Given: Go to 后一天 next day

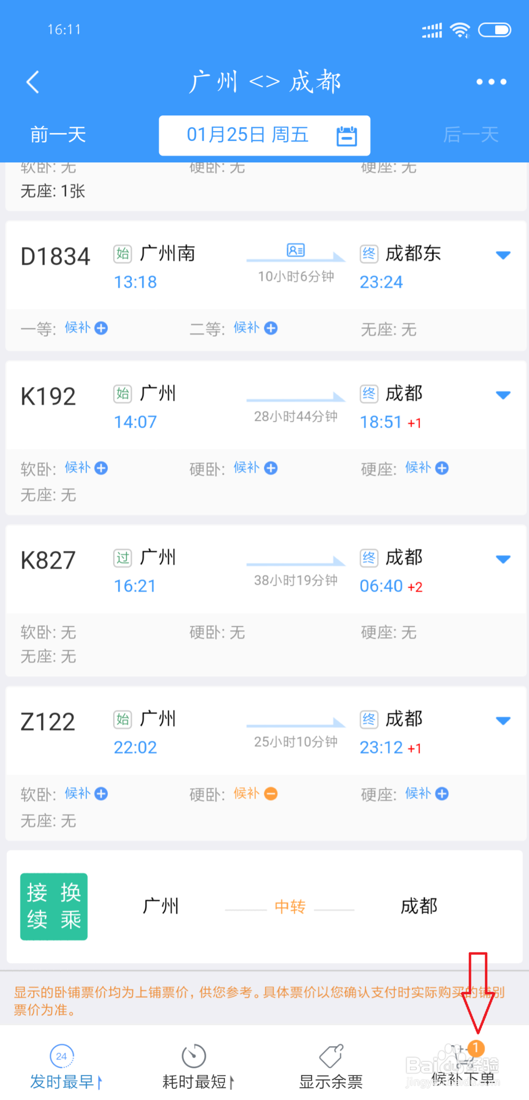Looking at the screenshot, I should click(471, 134).
